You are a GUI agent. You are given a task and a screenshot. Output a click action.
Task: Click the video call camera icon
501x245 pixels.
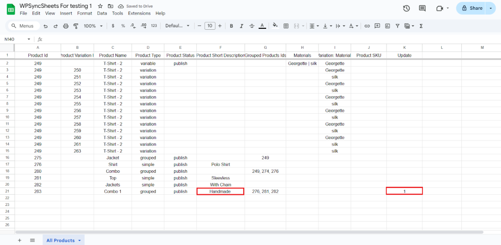click(440, 8)
